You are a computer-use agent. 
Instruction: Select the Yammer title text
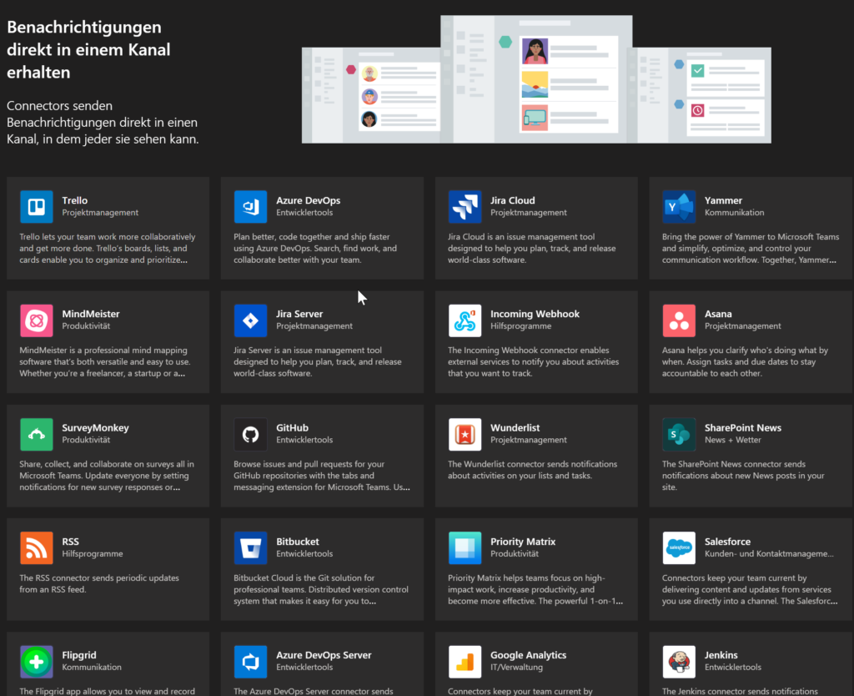[723, 200]
